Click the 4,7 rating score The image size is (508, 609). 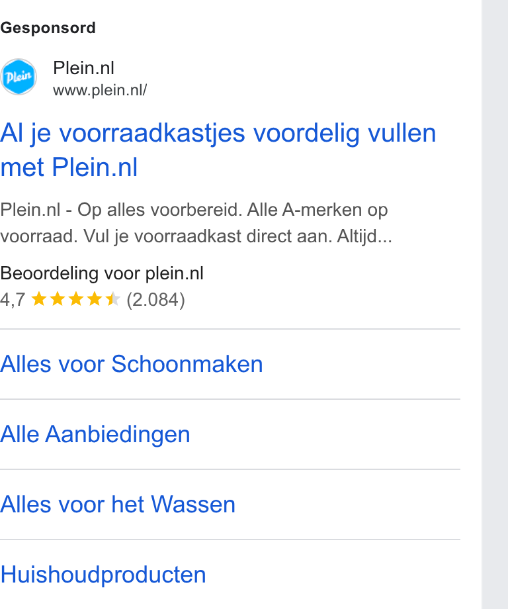[13, 300]
